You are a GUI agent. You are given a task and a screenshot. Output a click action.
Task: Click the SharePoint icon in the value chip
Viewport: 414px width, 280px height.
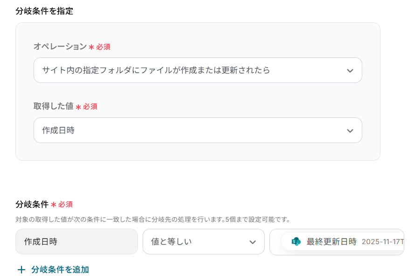pos(296,241)
